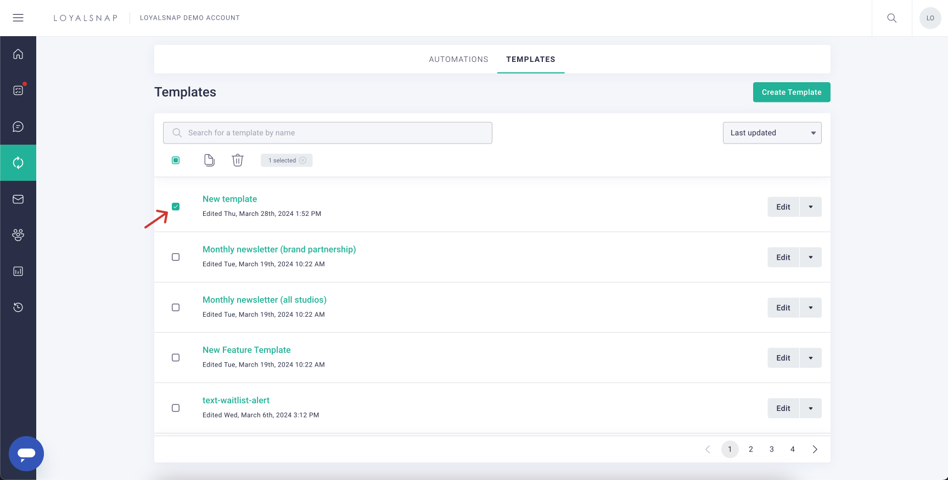Viewport: 948px width, 480px height.
Task: Delete selected templates with trash icon
Action: tap(238, 160)
